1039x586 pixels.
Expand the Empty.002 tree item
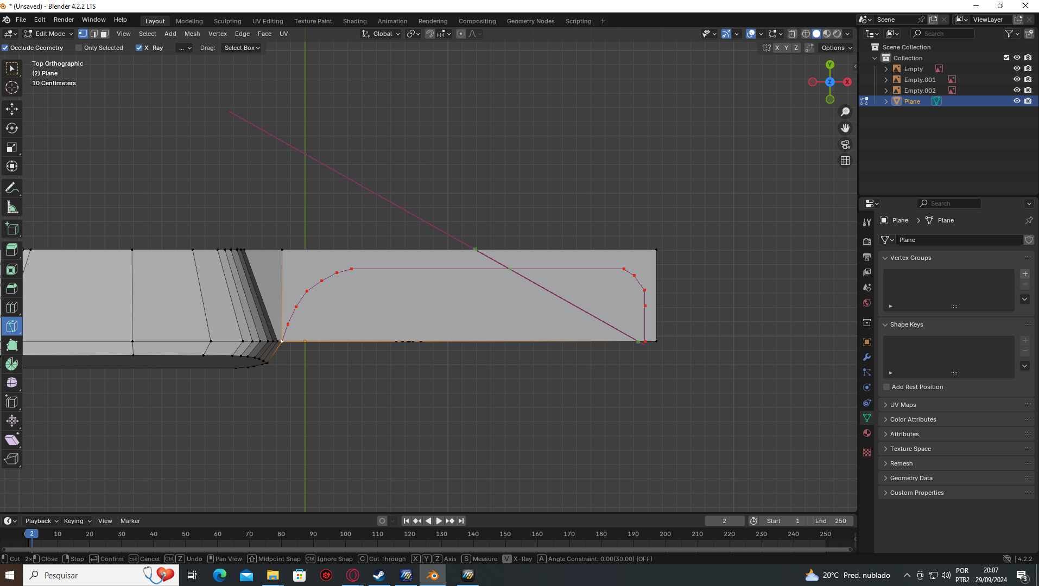click(x=886, y=91)
